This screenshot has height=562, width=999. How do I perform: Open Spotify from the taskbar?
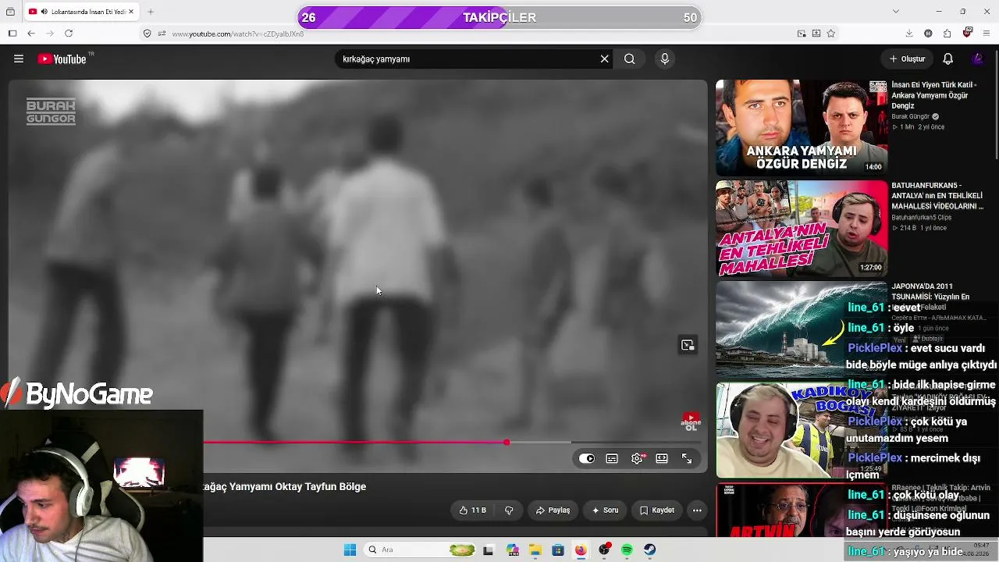click(x=627, y=550)
